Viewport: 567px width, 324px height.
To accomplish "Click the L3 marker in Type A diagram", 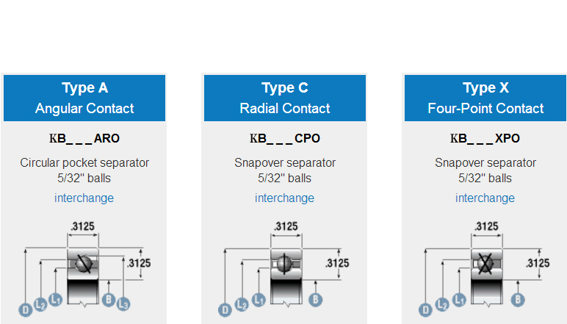I will [123, 303].
